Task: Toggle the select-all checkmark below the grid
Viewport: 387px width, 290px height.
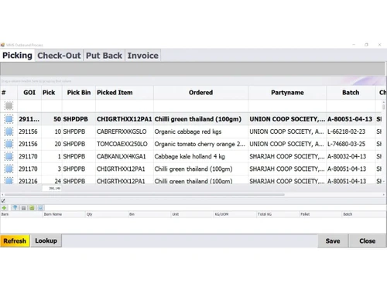Action: tap(3, 200)
